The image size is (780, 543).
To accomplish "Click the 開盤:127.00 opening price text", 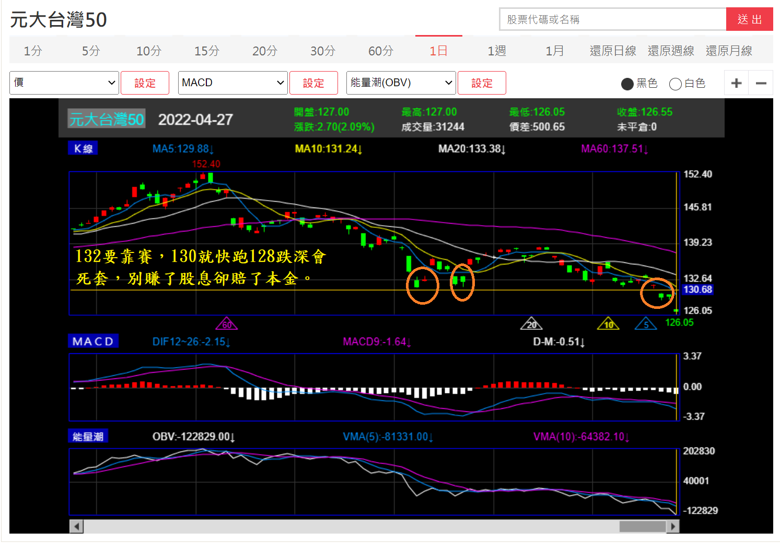I will [321, 112].
